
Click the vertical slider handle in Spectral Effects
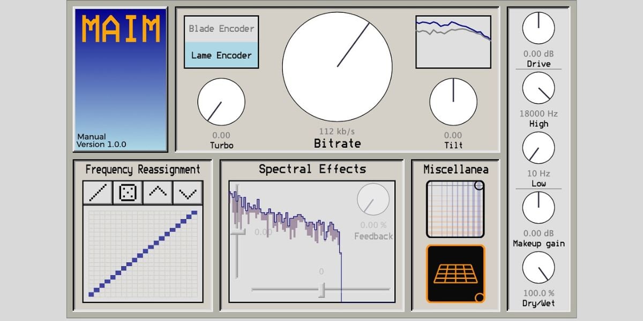click(237, 232)
